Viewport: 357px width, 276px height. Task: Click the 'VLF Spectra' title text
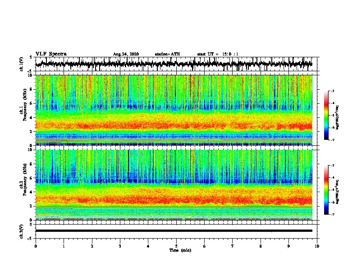[x=51, y=54]
